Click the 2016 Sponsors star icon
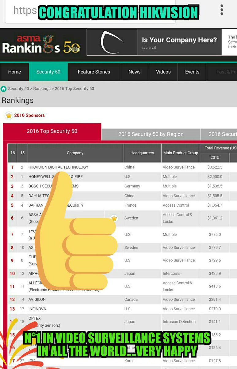The height and width of the screenshot is (369, 237). (x=9, y=115)
